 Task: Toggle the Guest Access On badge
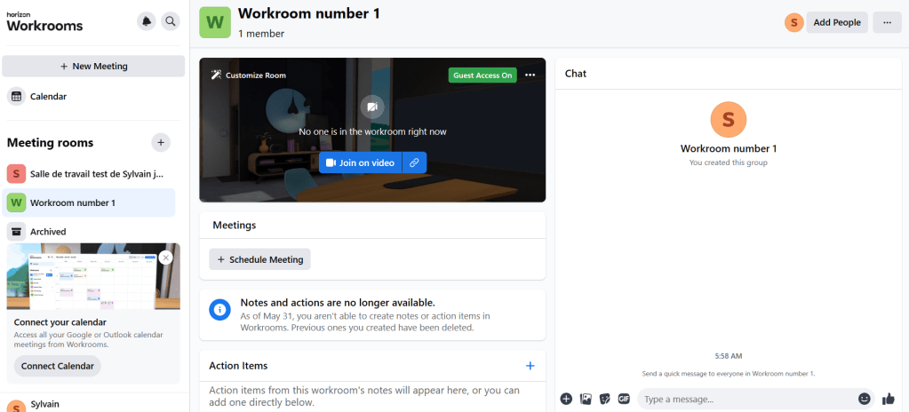(x=482, y=75)
